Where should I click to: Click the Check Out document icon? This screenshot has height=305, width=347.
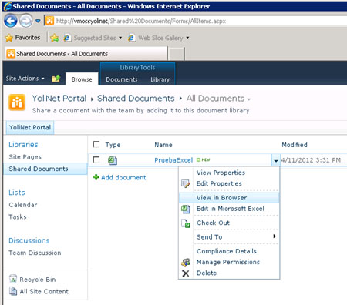[186, 223]
